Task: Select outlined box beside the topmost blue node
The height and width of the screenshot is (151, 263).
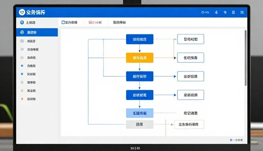Action: [191, 39]
